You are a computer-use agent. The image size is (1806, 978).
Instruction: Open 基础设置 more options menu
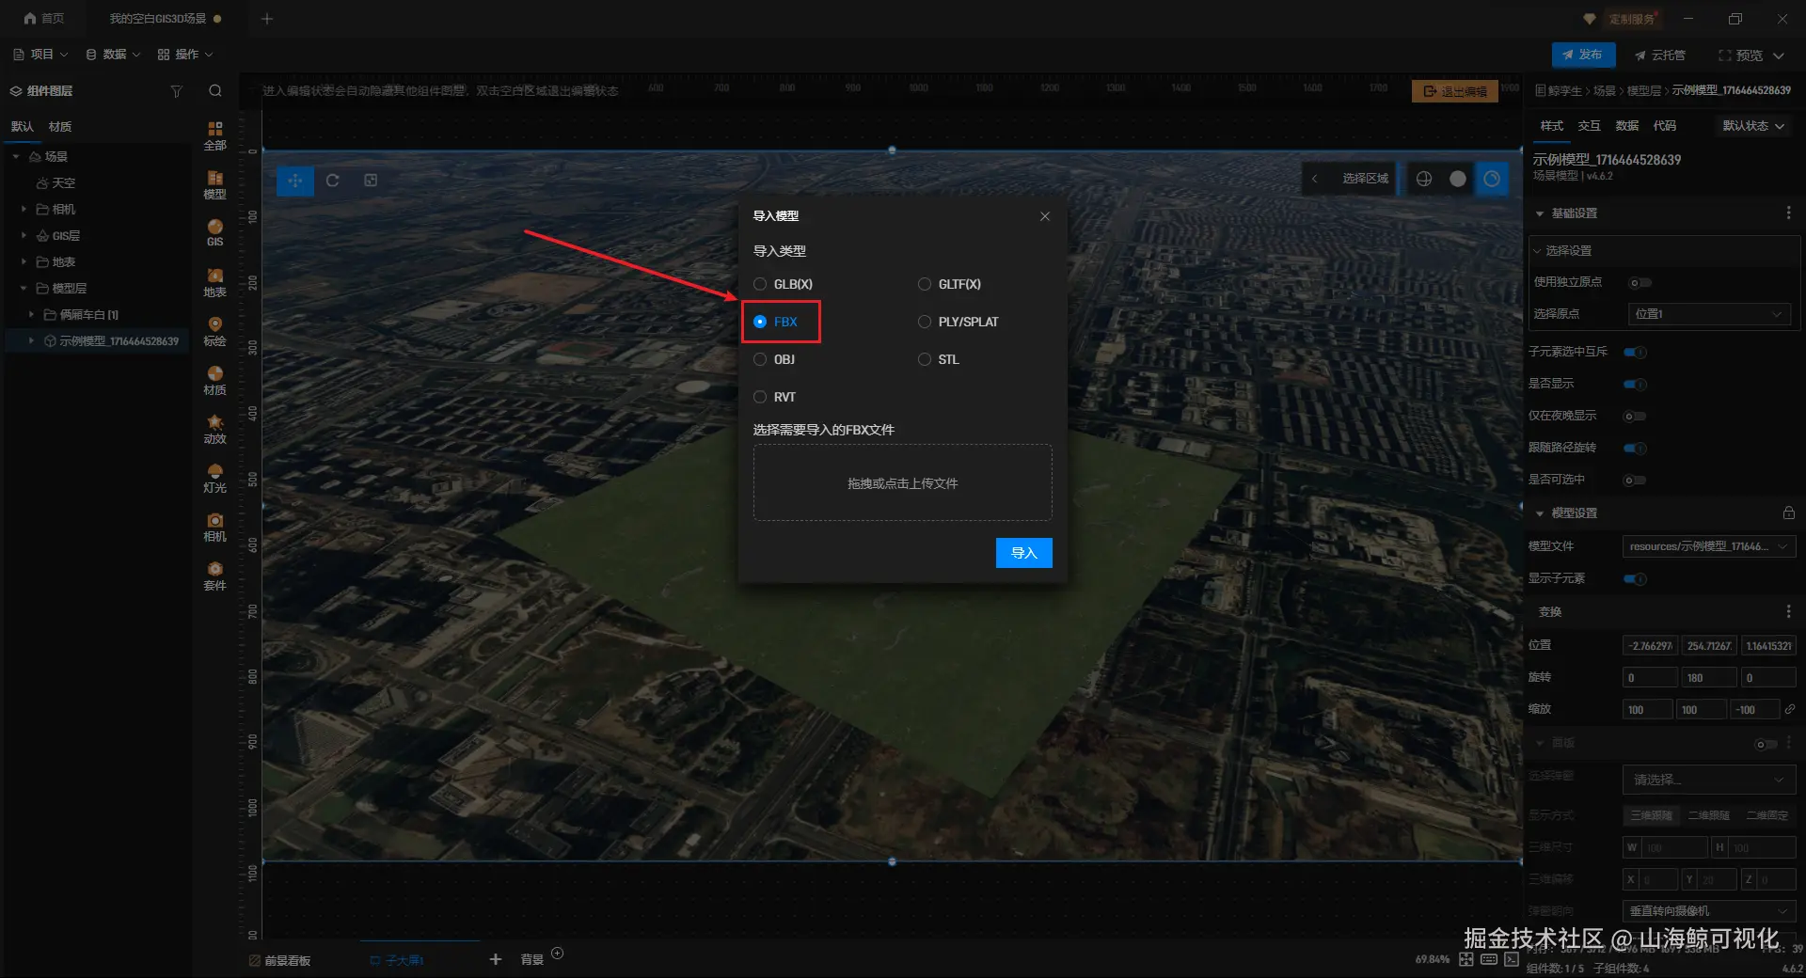point(1788,213)
